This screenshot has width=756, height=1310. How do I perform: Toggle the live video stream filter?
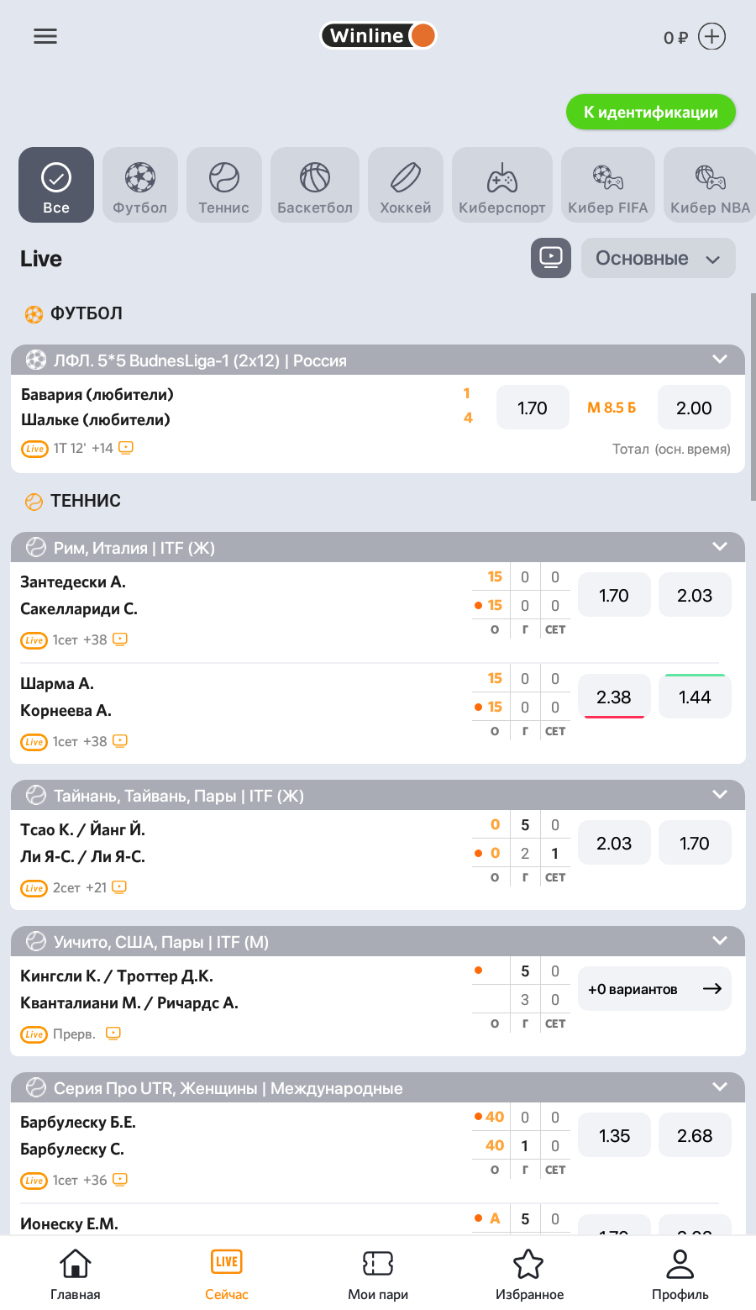tap(551, 257)
